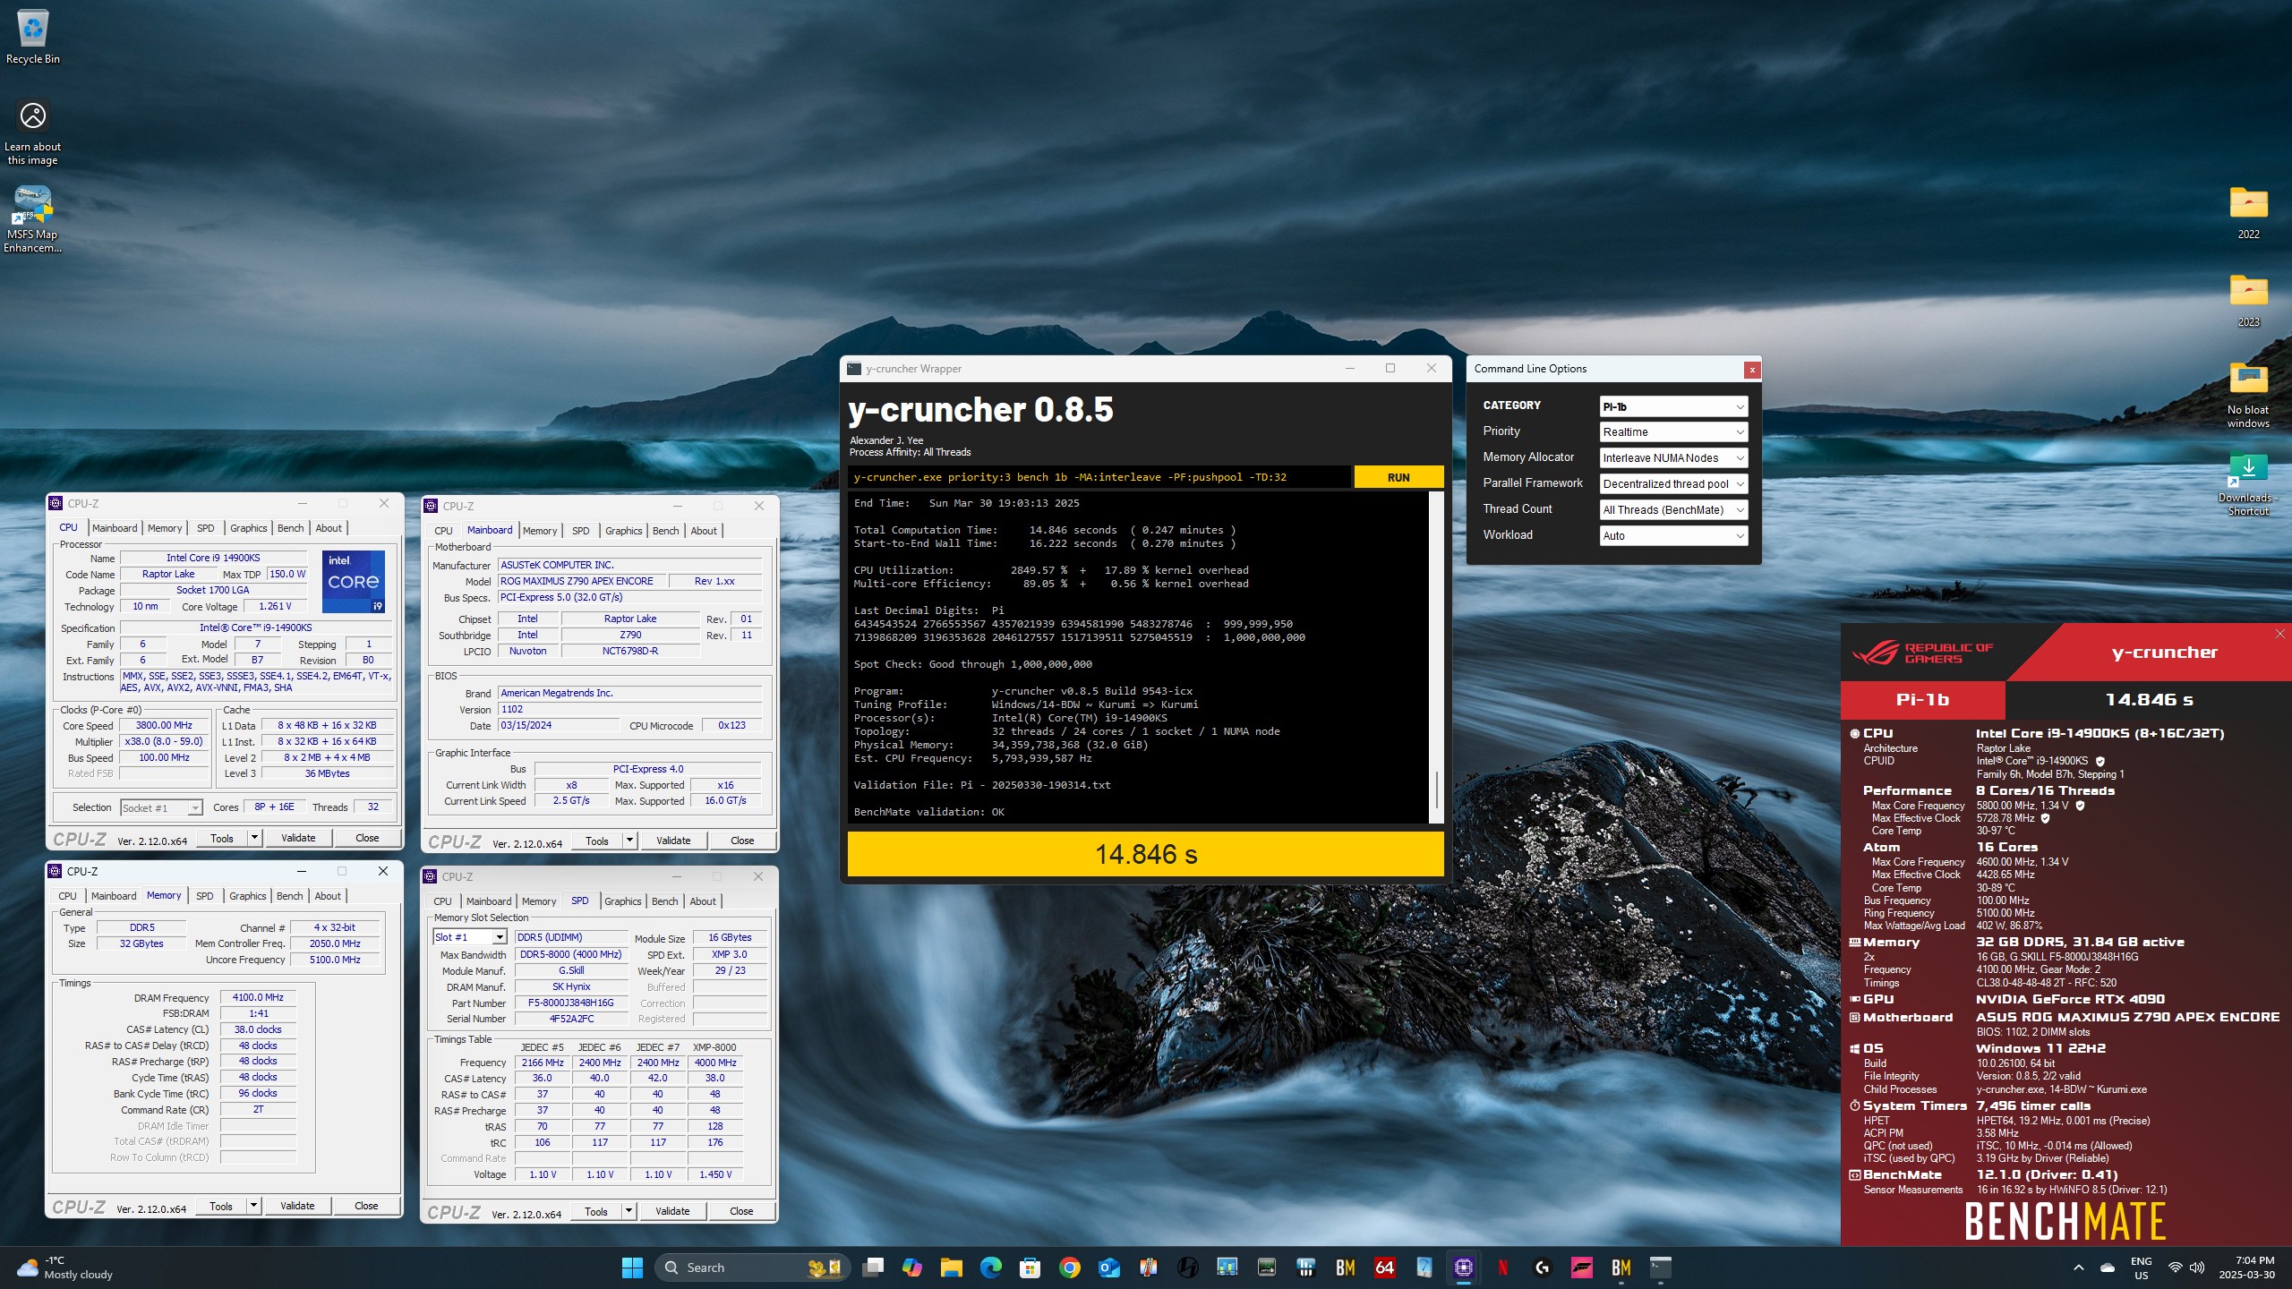Open Task View in the taskbar

[873, 1268]
